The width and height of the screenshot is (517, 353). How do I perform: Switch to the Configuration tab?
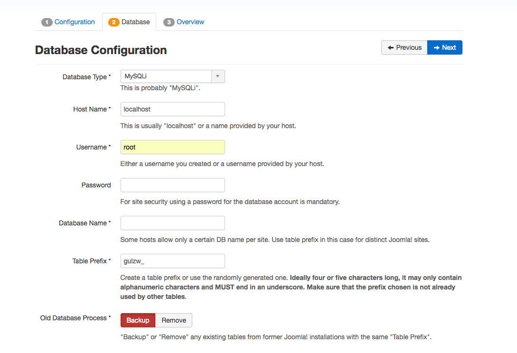[75, 22]
